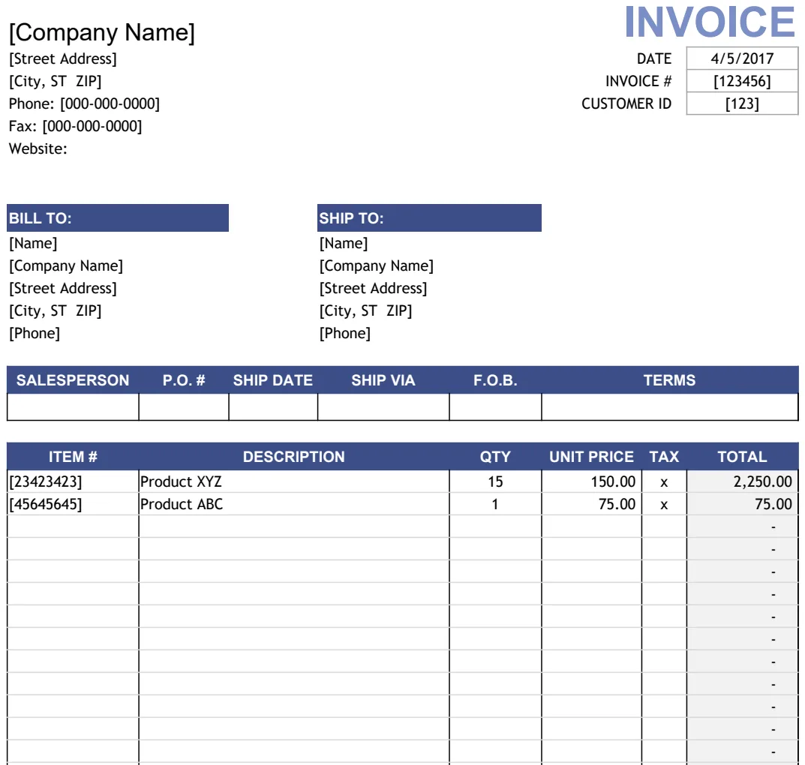Select [Phone] under BILL TO

(35, 334)
